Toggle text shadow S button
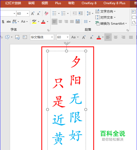This screenshot has width=137, height=150. 3,22
